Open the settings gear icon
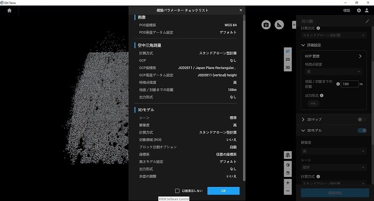 click(358, 11)
